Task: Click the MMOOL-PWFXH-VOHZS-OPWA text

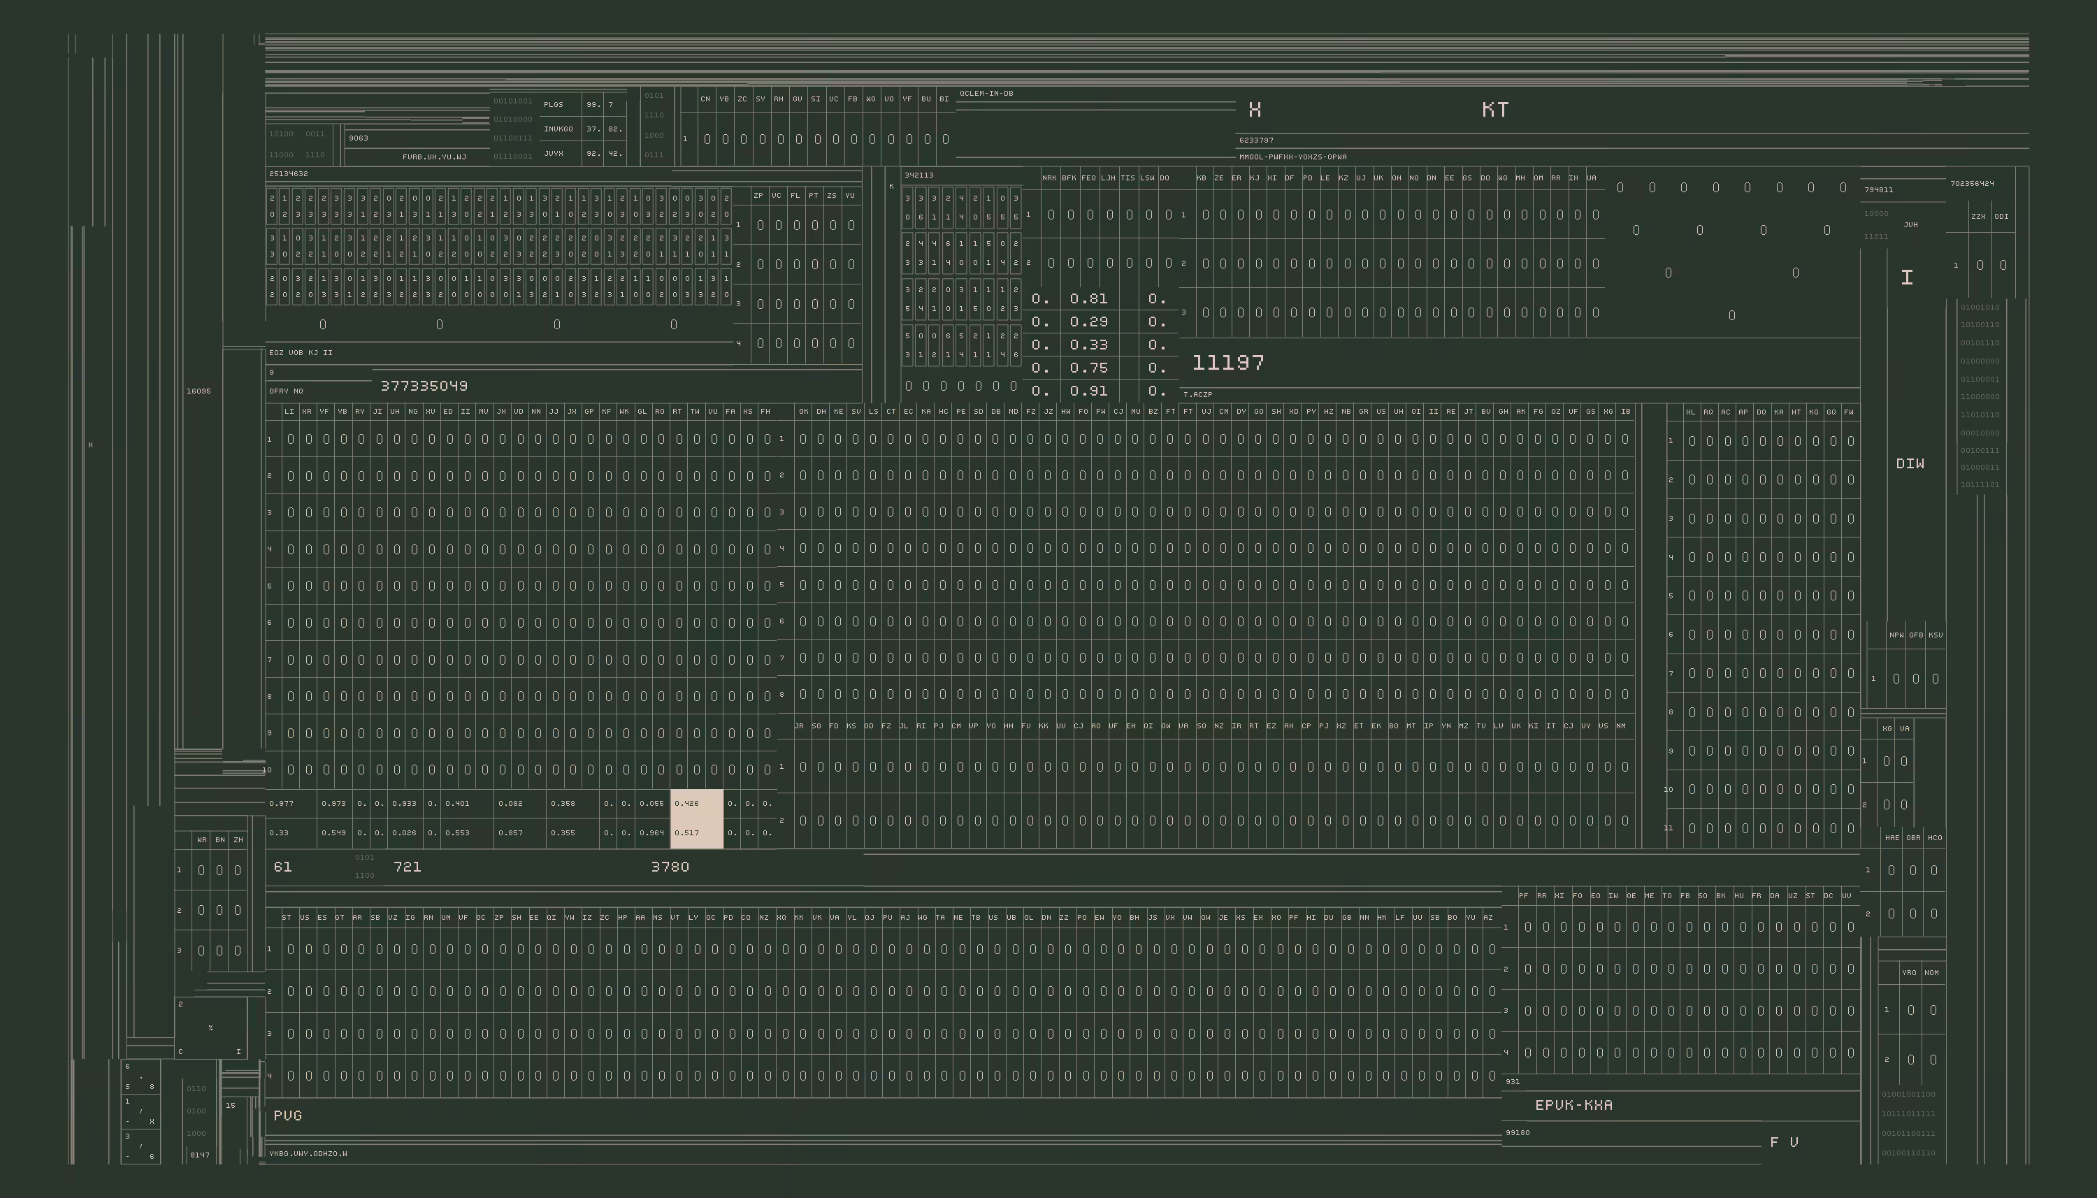Action: [1293, 157]
